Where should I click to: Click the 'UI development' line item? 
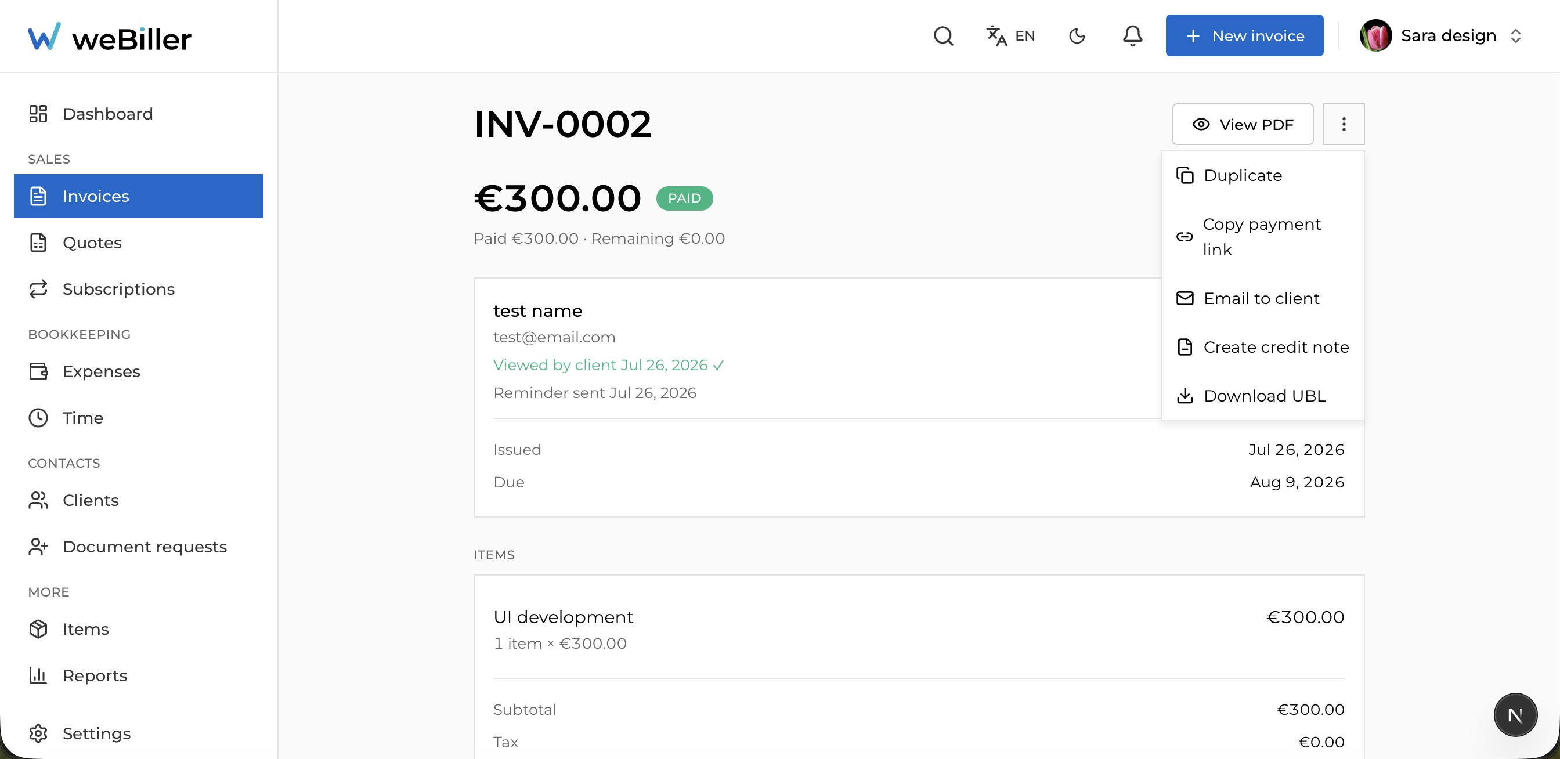[563, 617]
